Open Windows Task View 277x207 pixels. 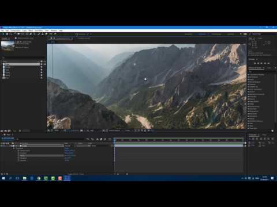click(17, 178)
